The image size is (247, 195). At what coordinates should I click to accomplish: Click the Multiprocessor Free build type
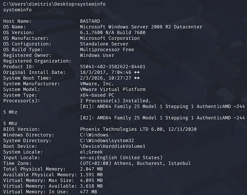click(x=107, y=50)
